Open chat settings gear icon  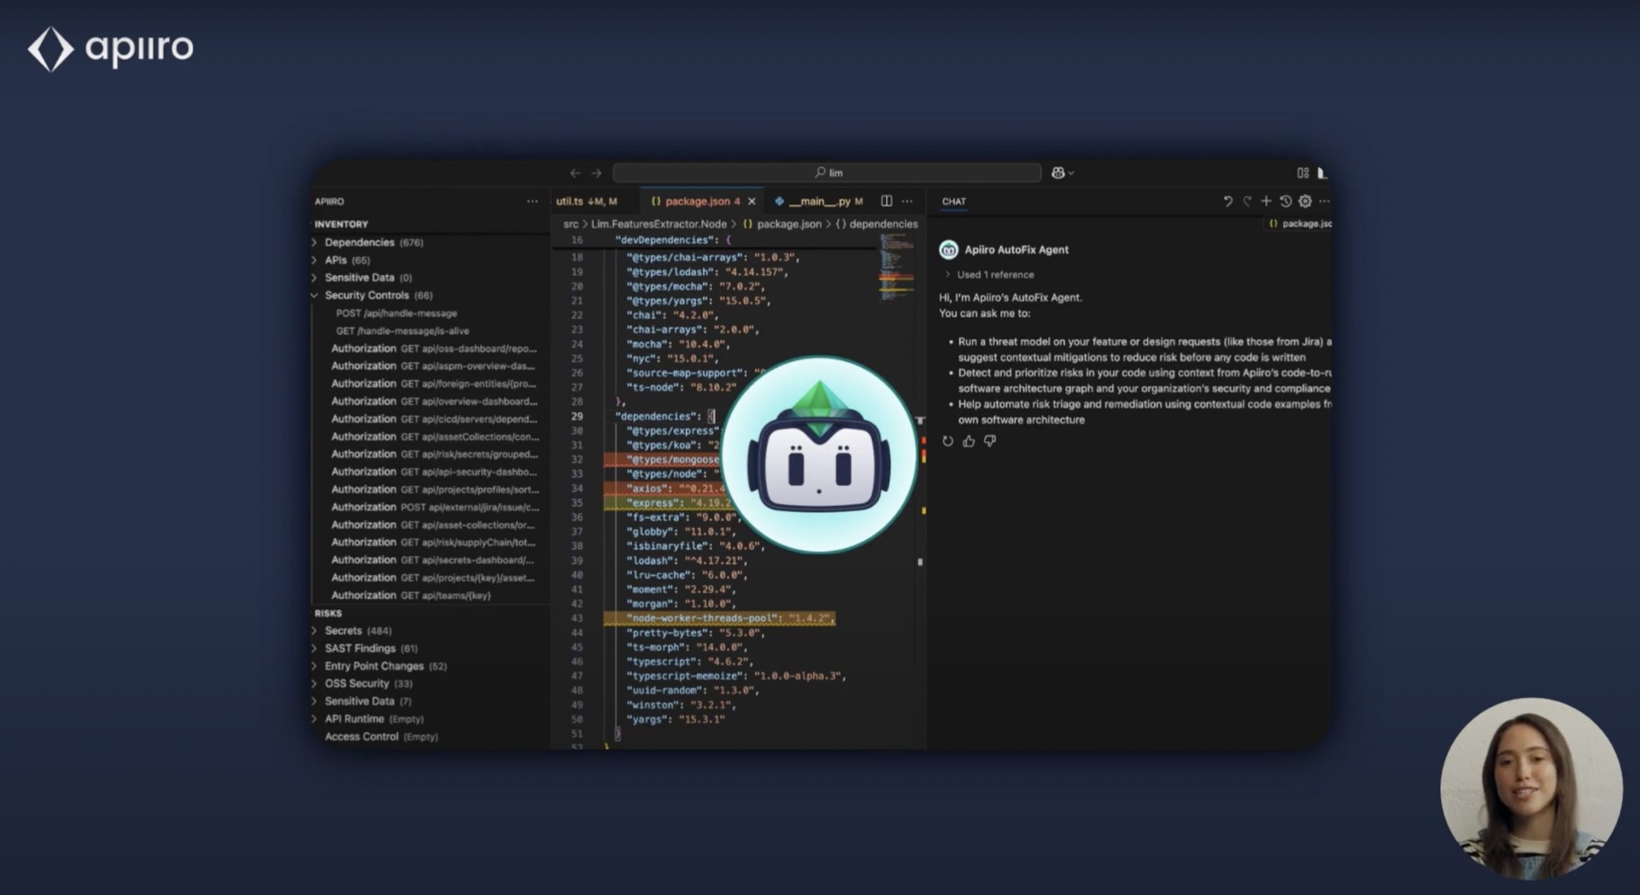1305,201
